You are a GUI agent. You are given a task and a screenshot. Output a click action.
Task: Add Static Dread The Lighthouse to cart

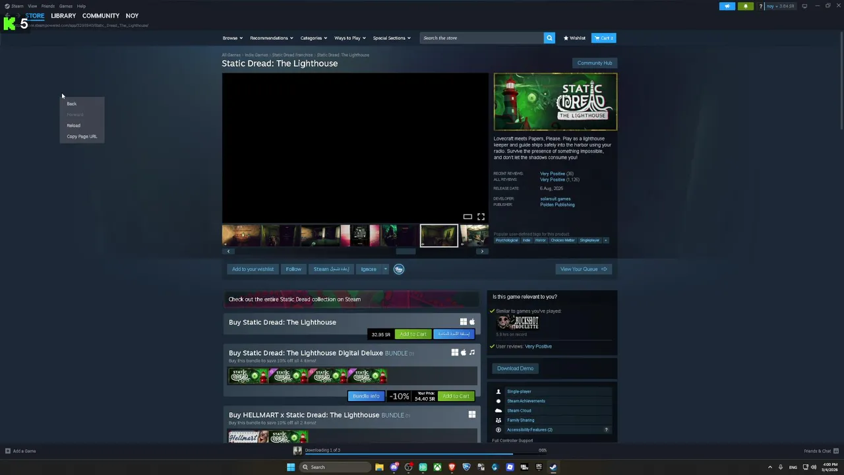(413, 334)
